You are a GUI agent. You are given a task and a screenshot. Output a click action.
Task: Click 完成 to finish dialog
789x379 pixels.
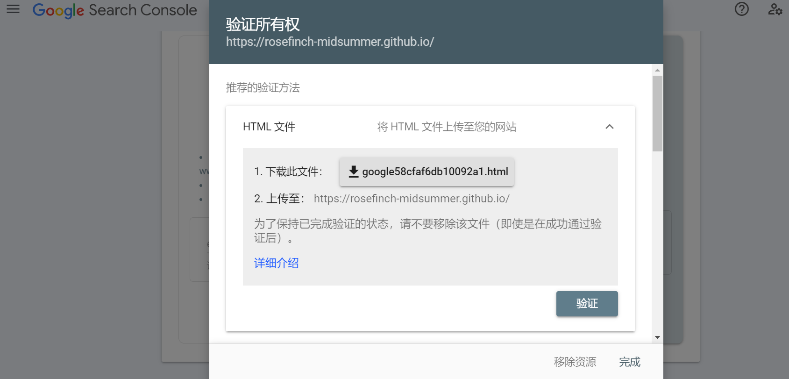(629, 362)
